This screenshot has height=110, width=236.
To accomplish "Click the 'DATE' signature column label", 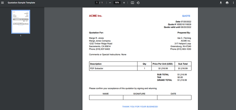I will tap(173, 94).
